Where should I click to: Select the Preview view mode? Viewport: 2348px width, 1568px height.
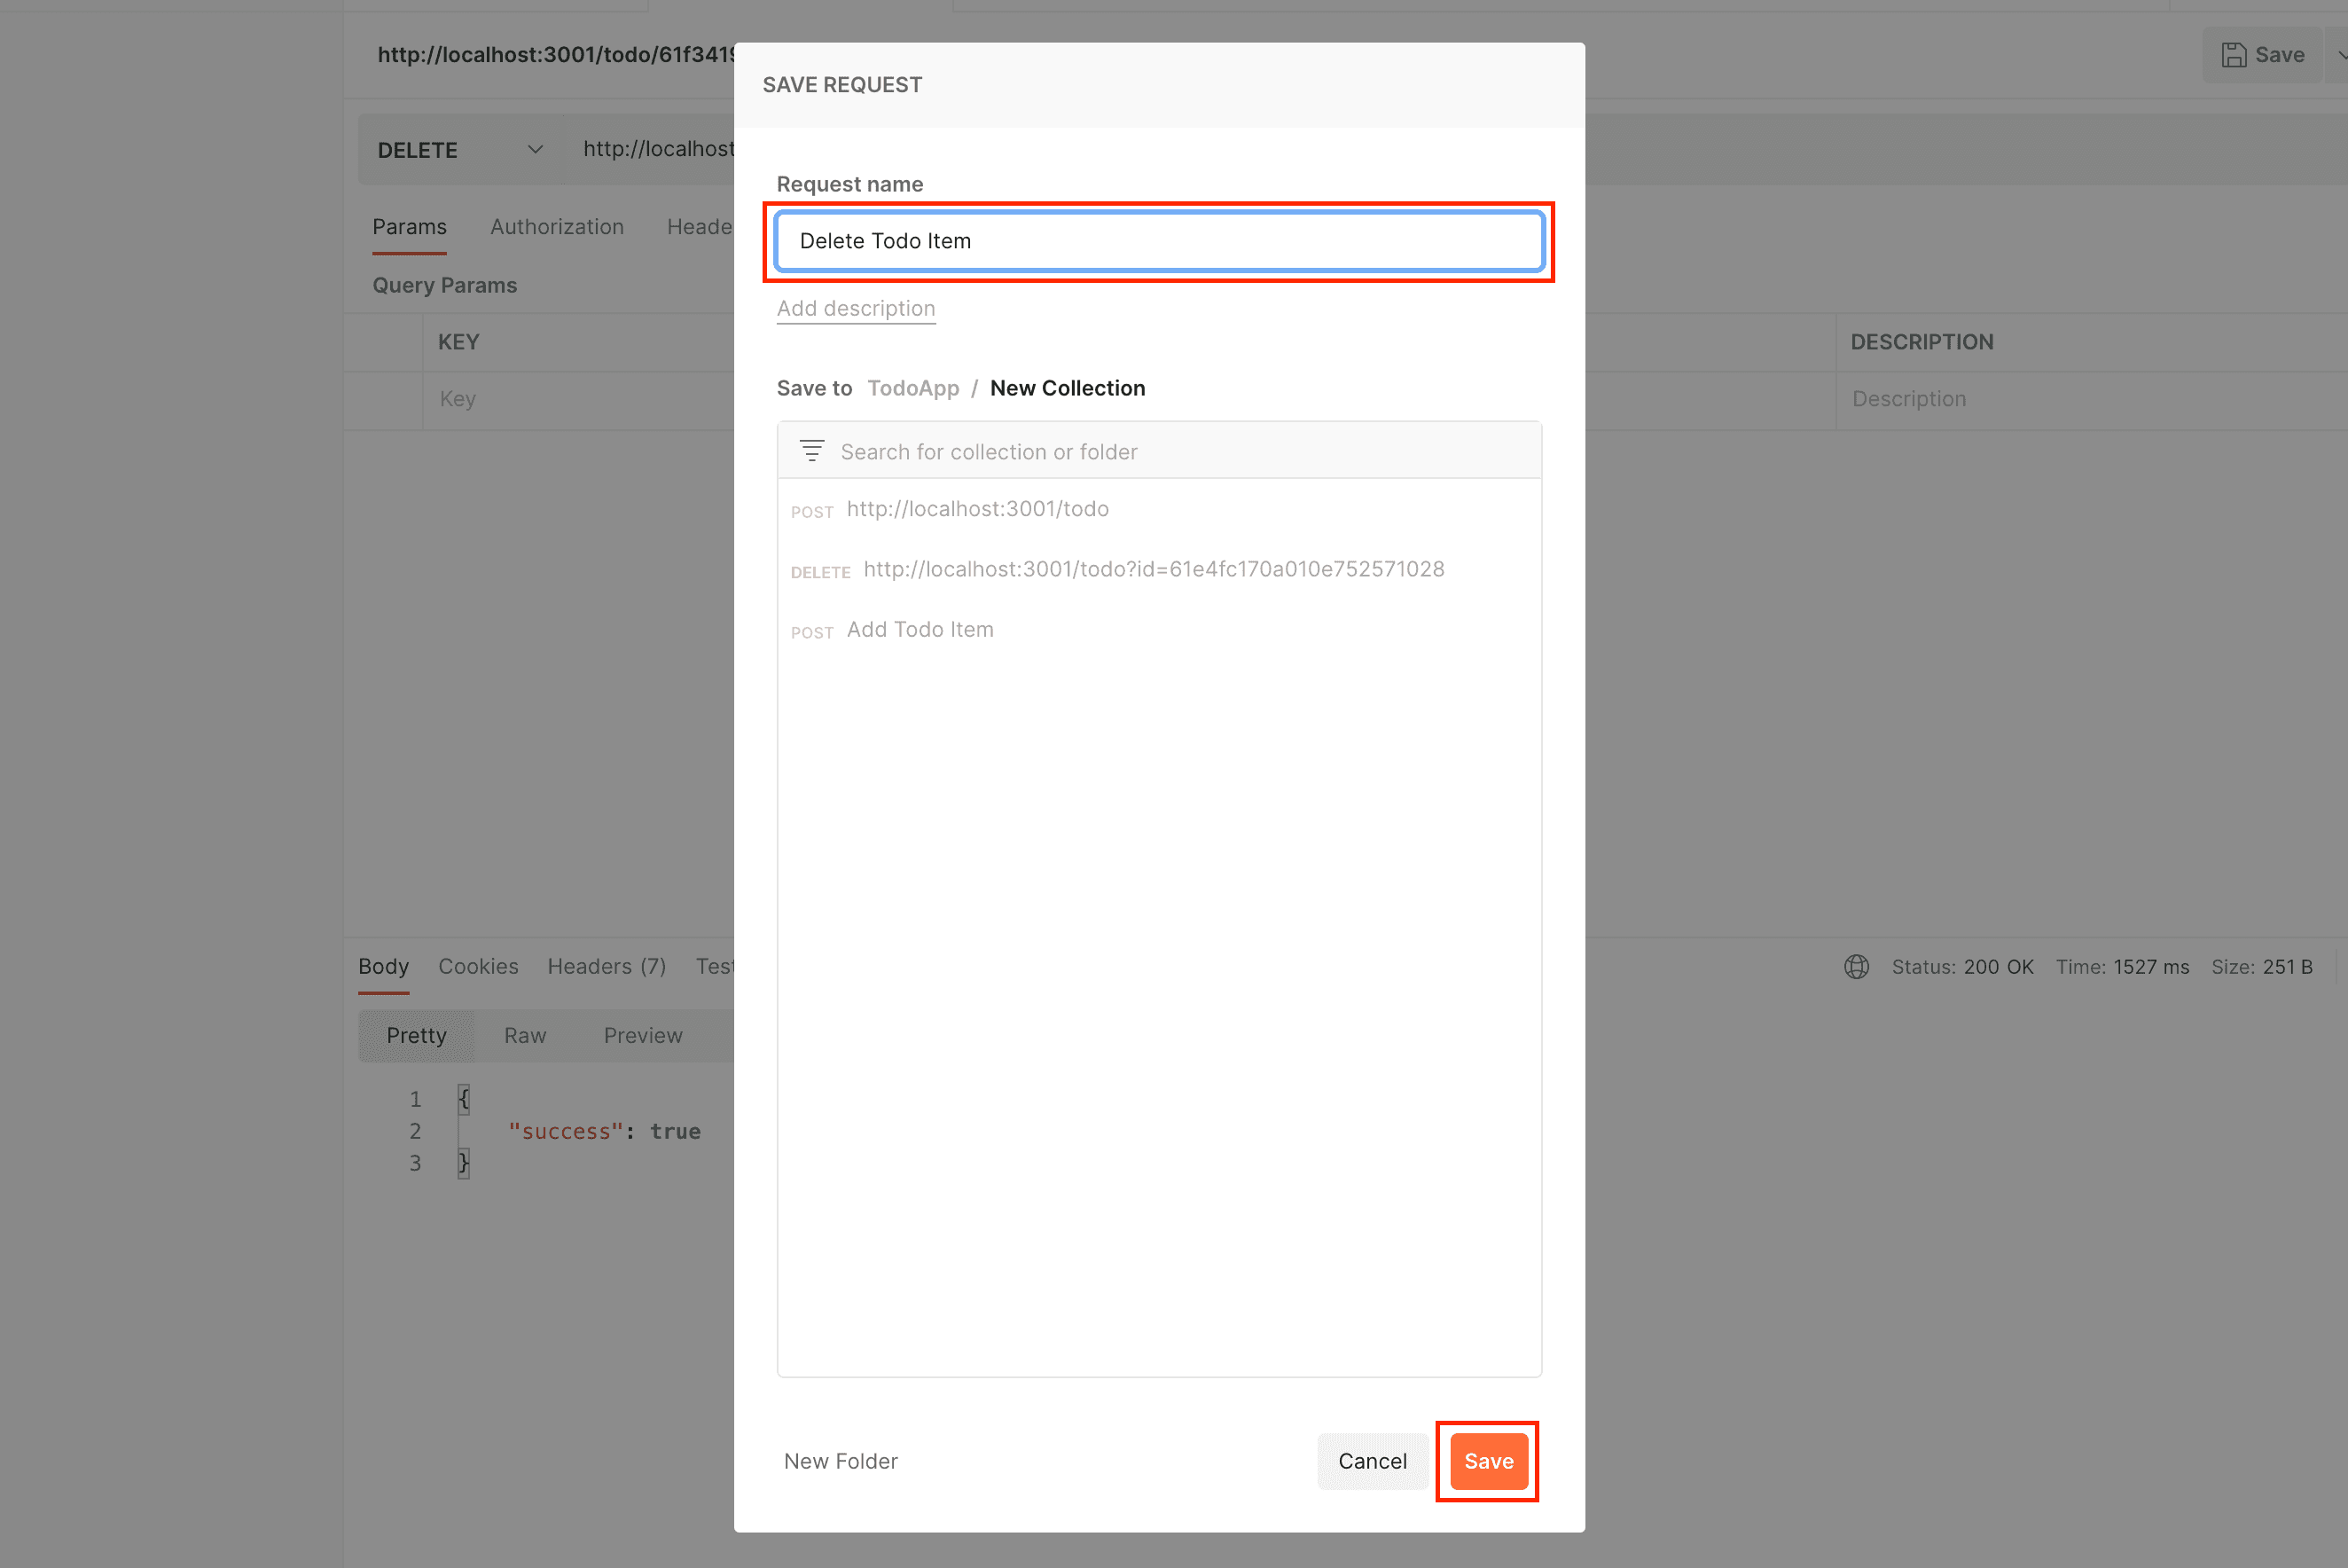tap(643, 1036)
